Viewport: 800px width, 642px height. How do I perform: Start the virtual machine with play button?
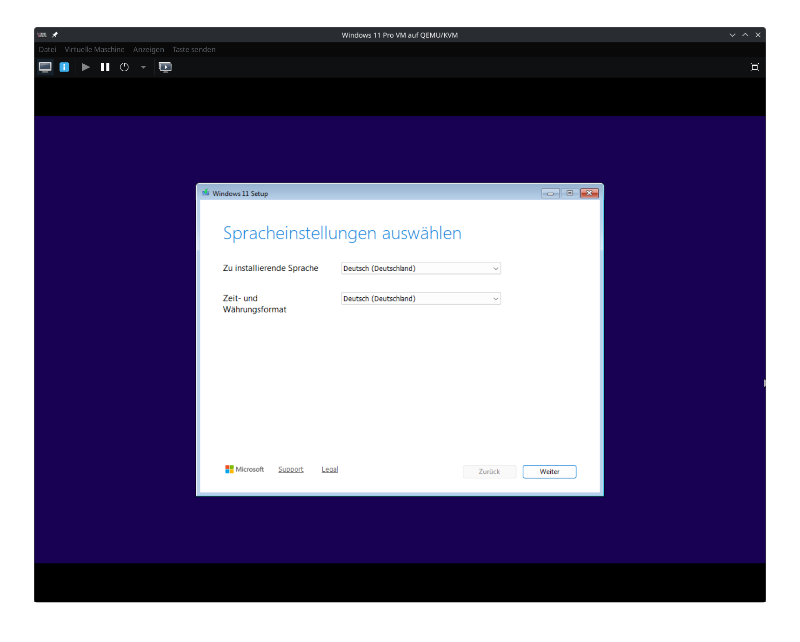click(86, 67)
